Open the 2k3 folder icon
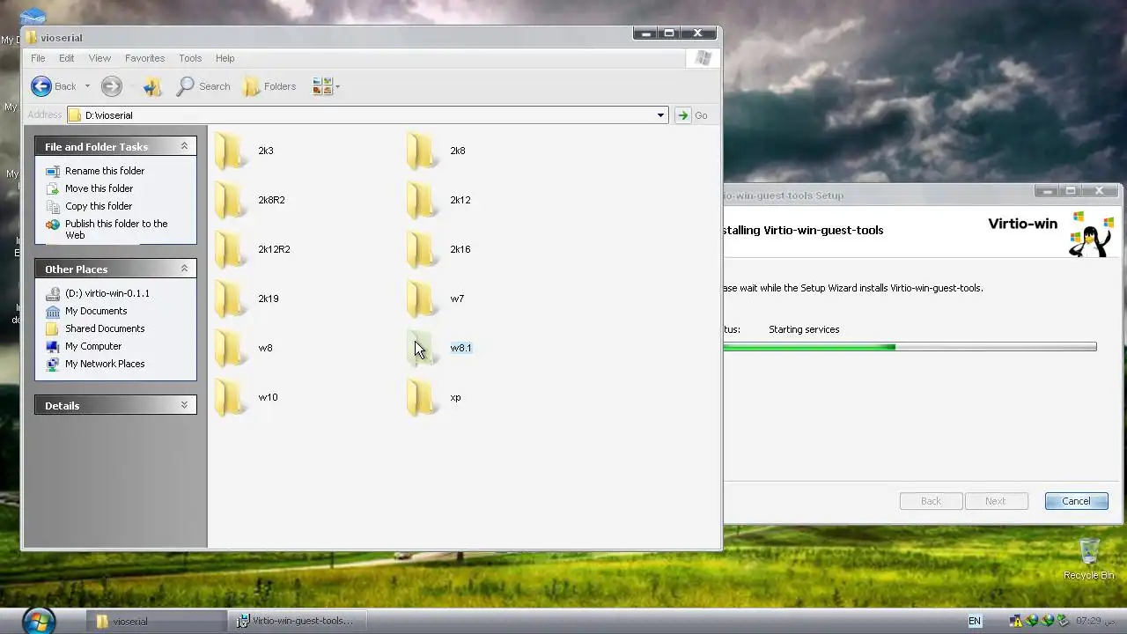 pyautogui.click(x=232, y=151)
